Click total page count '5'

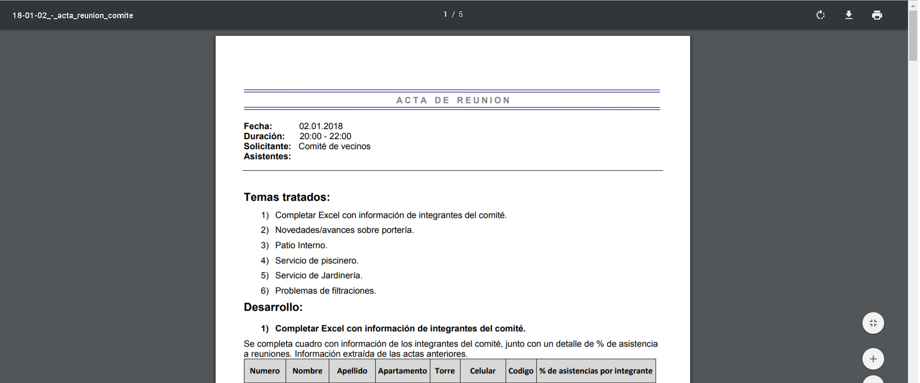click(x=461, y=14)
